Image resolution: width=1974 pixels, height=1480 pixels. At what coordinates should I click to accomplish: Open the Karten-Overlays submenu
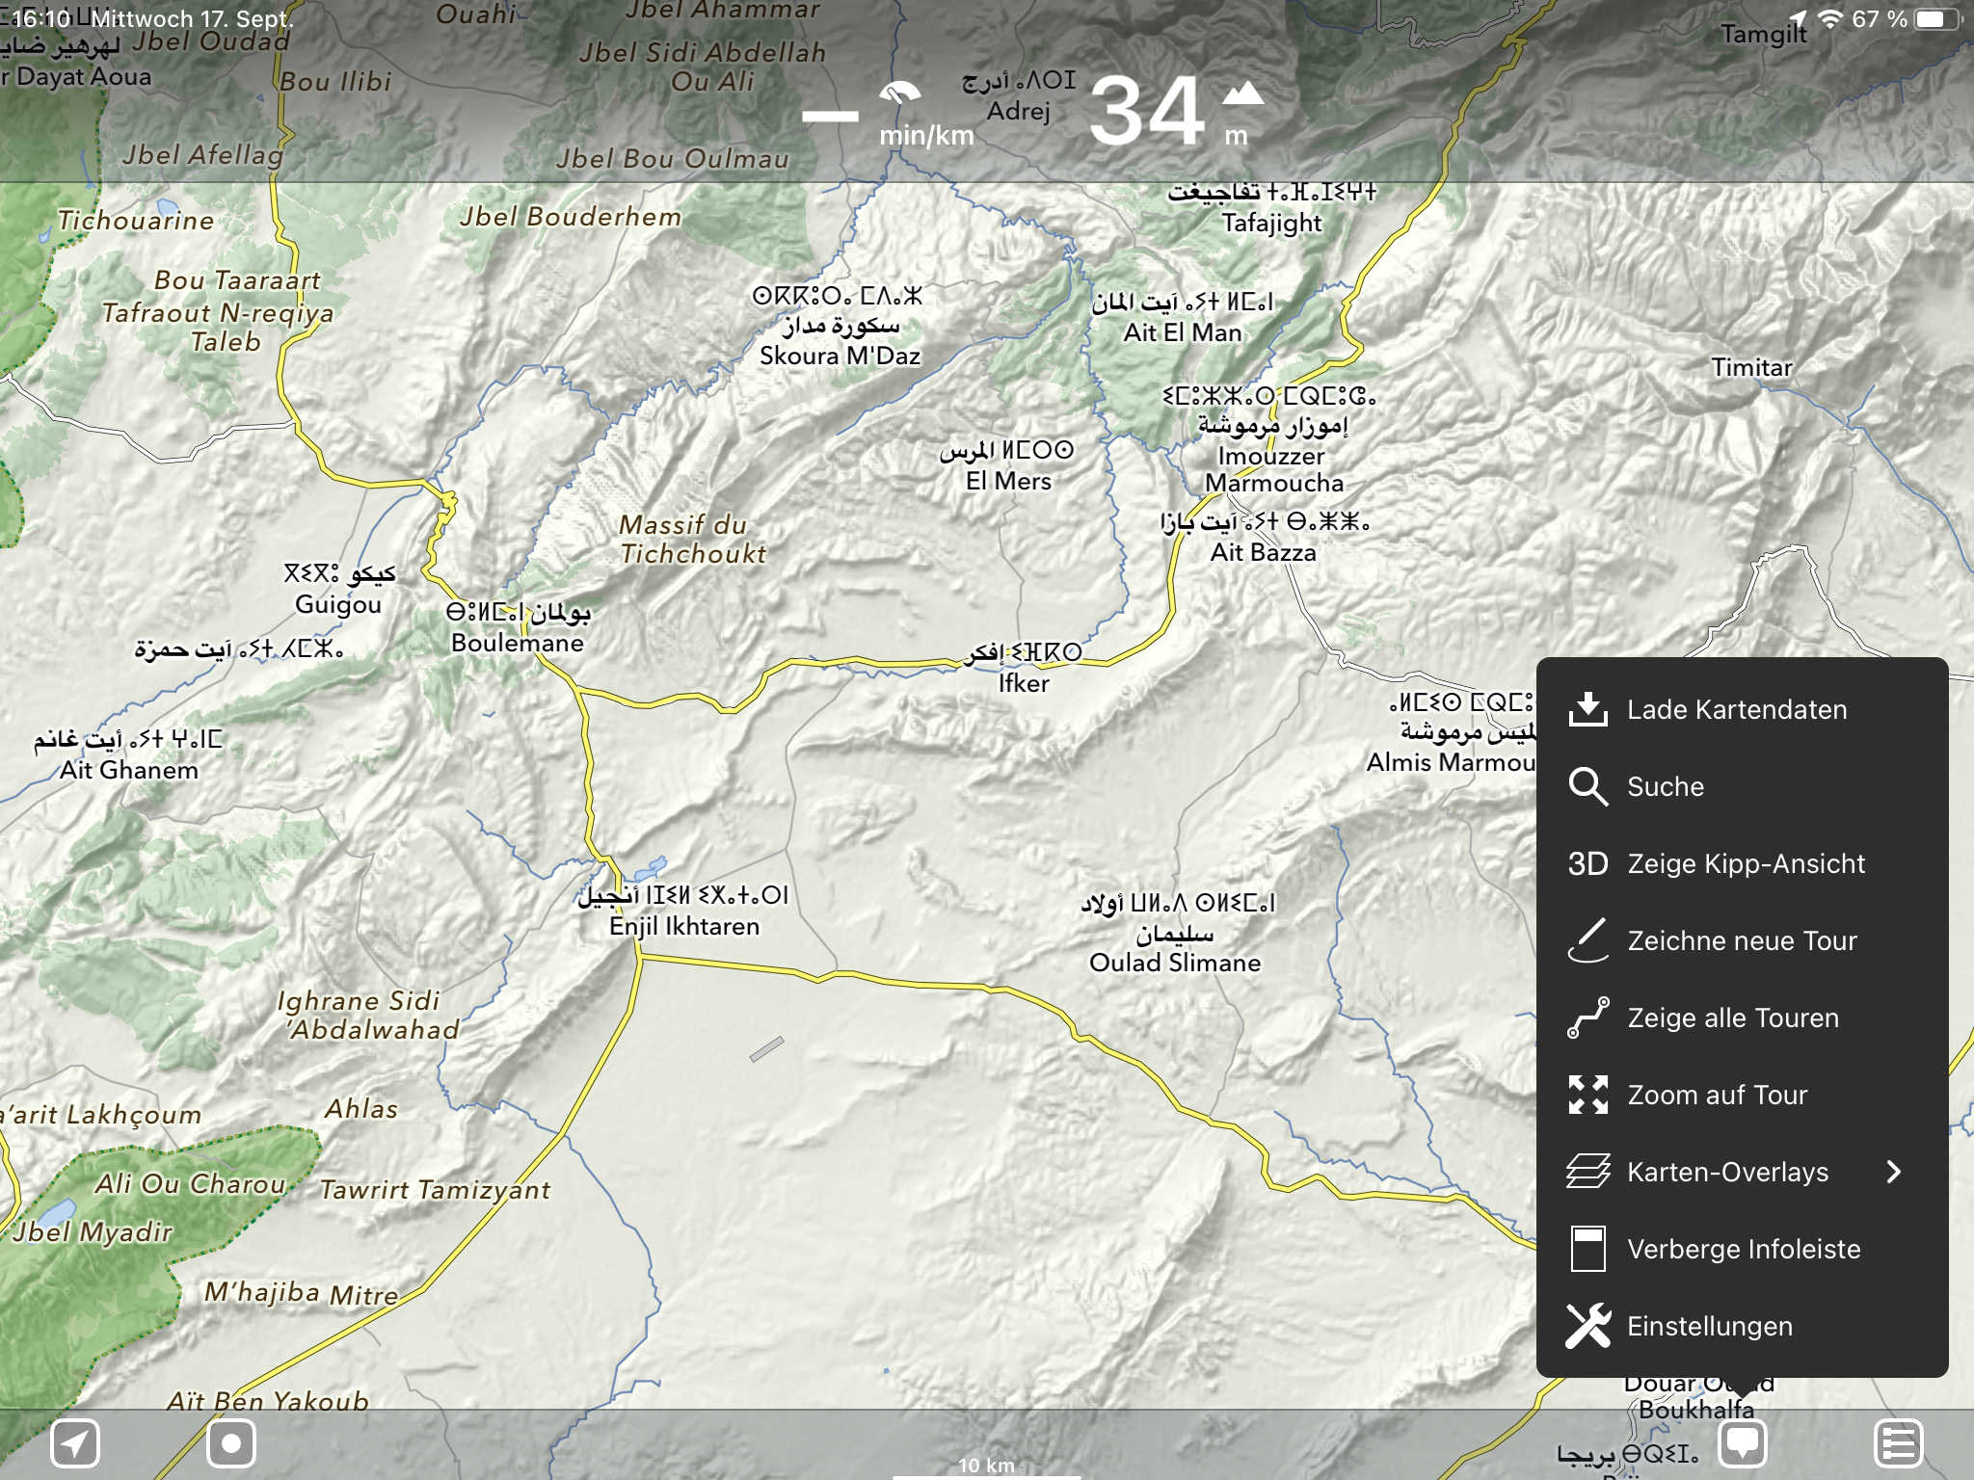(1727, 1172)
